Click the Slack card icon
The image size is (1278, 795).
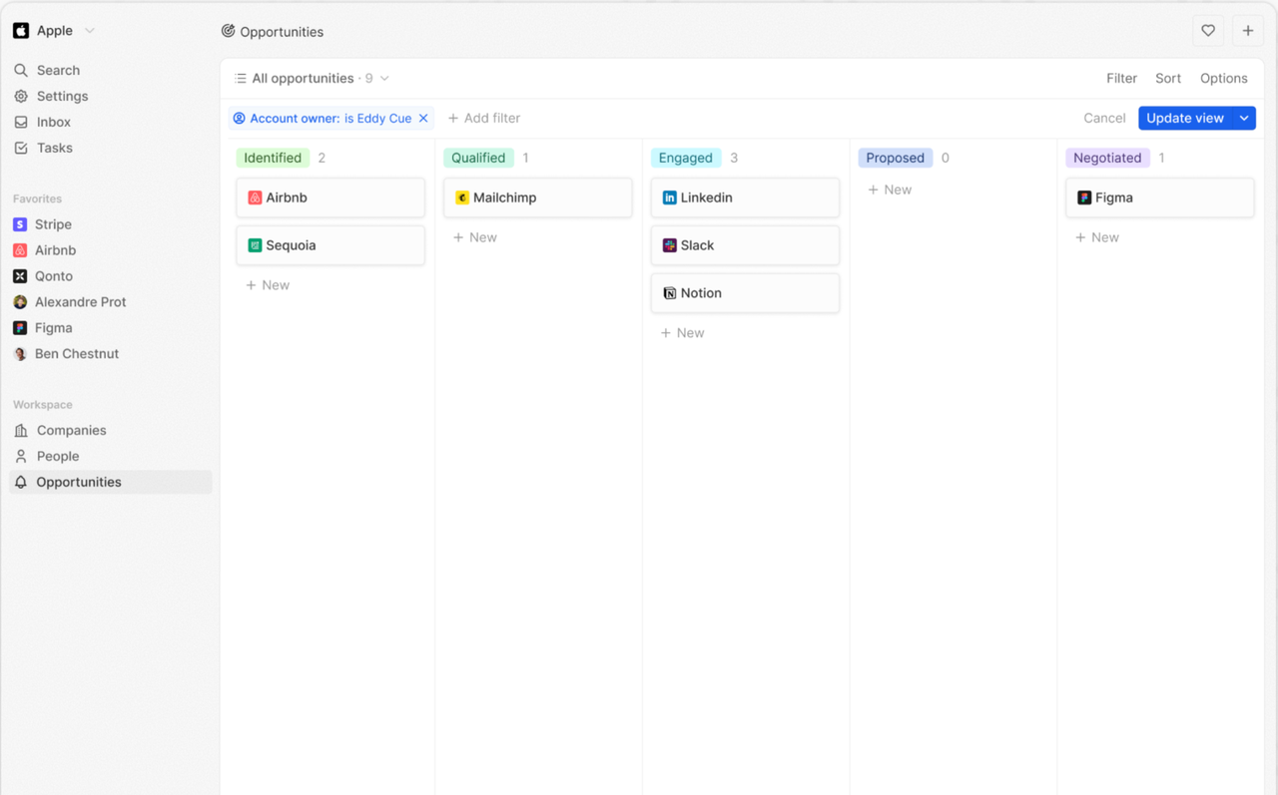[x=670, y=246]
